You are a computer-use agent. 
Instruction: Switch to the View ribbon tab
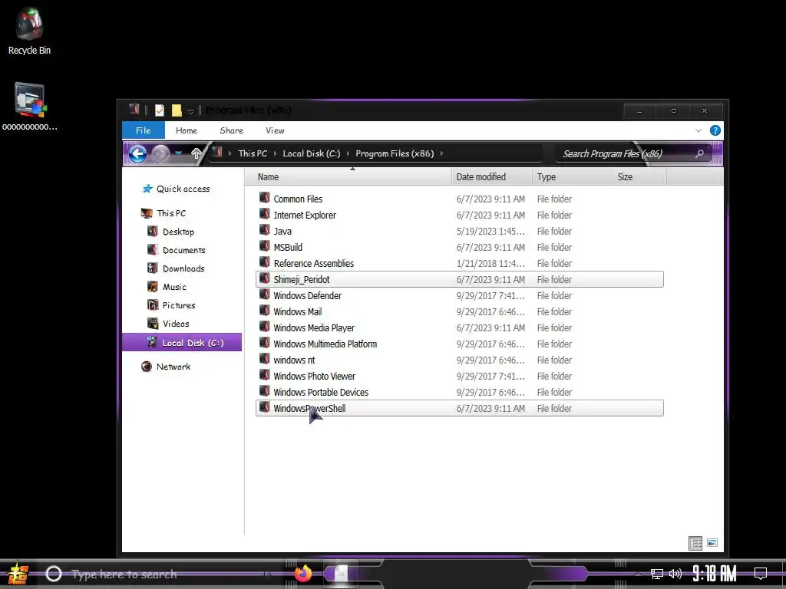pyautogui.click(x=275, y=130)
